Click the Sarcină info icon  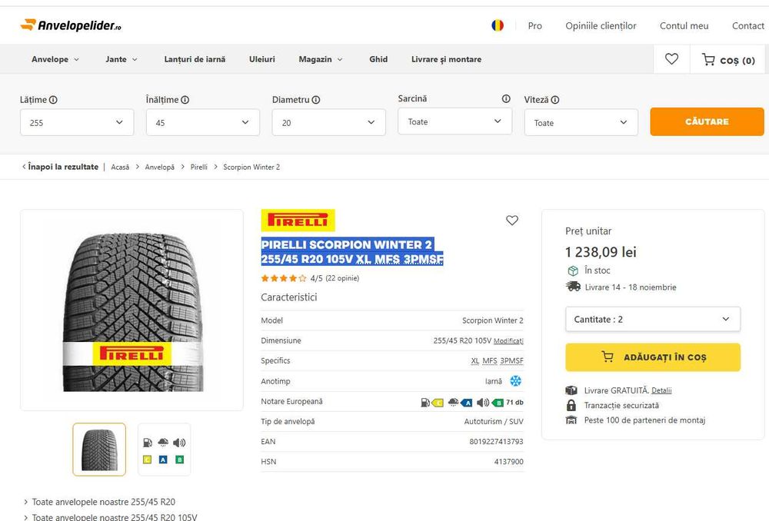pos(506,99)
